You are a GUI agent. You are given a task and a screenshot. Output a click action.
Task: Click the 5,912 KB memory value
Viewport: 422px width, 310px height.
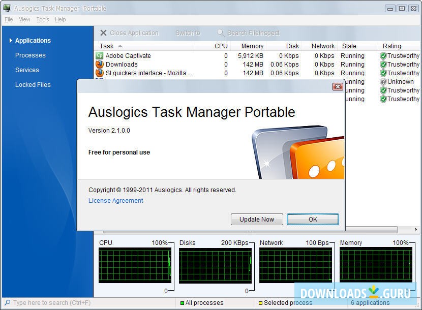[250, 56]
